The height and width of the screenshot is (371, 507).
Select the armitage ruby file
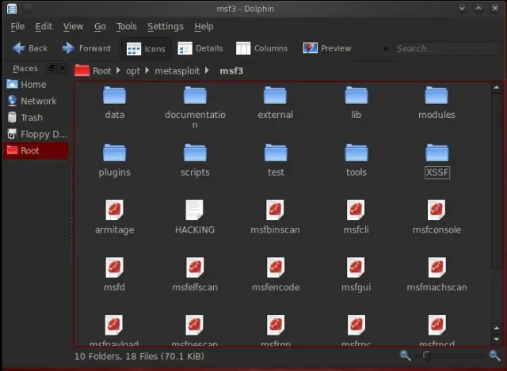[114, 218]
